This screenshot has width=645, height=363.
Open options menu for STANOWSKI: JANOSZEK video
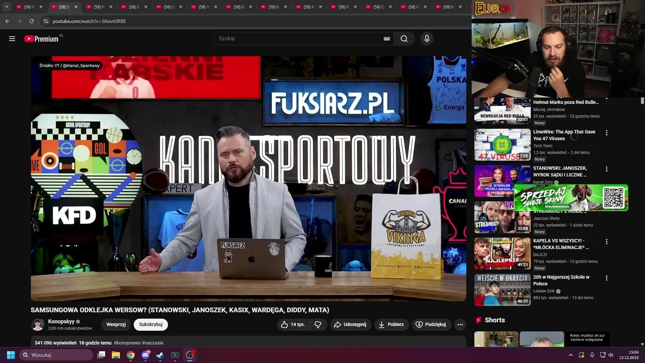(x=607, y=169)
